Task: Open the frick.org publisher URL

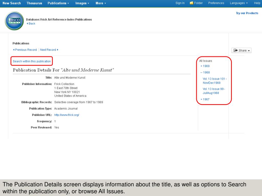Action: point(67,115)
